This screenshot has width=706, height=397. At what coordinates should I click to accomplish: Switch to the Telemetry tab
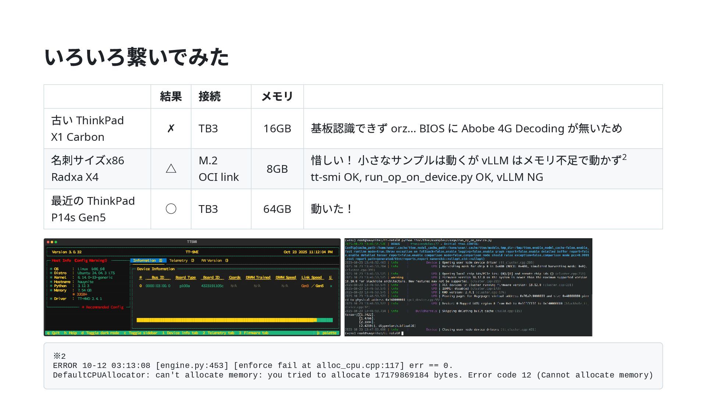point(181,260)
